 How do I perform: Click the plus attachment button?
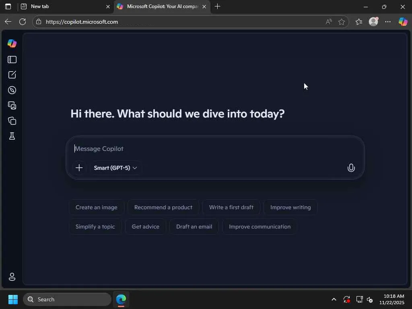[x=79, y=168]
